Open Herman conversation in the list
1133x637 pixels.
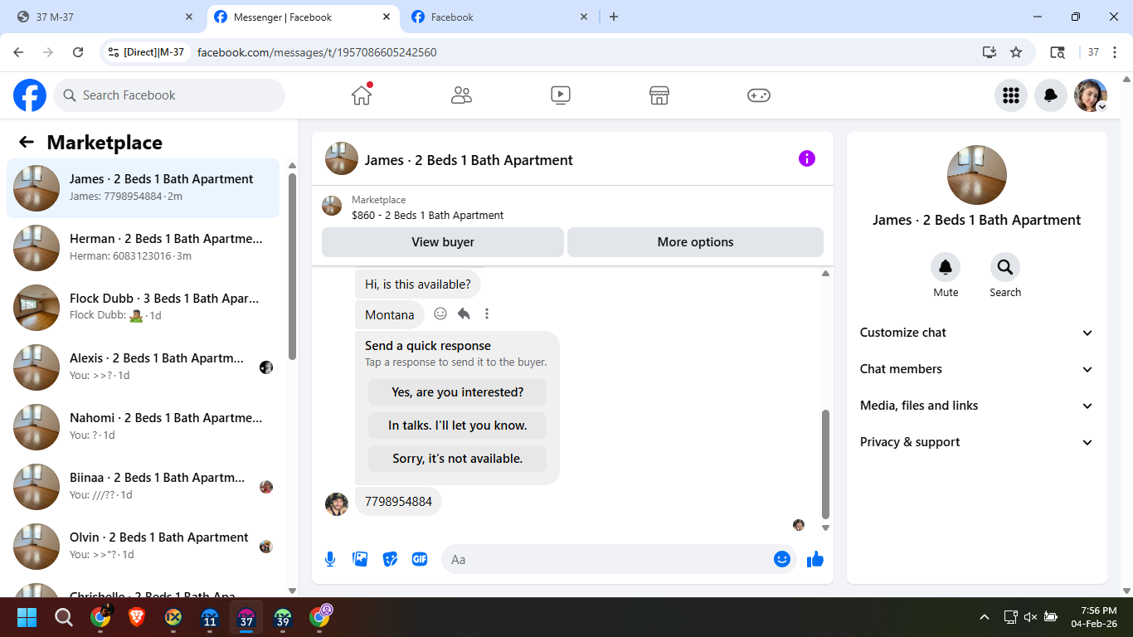[143, 248]
